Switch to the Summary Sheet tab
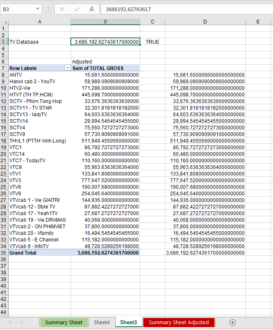Viewport: 273px width, 330px height. (x=64, y=323)
